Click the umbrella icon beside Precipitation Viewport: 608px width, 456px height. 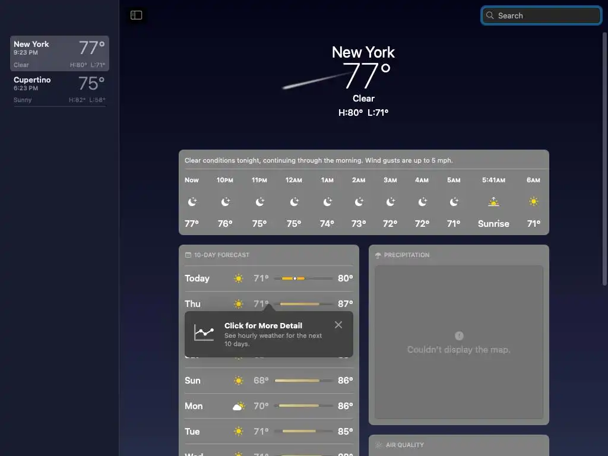[x=378, y=255]
